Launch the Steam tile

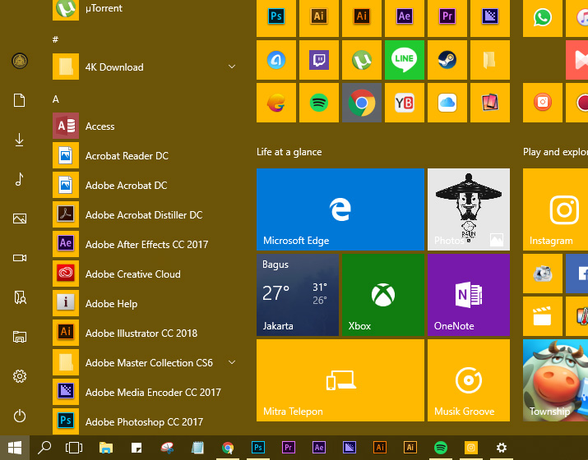point(447,60)
